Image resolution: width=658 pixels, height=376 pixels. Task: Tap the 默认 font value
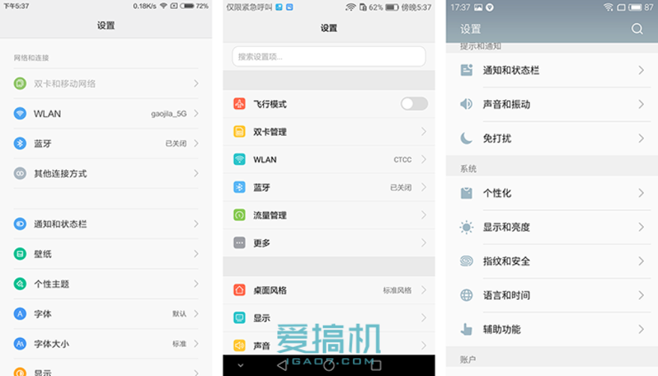(x=179, y=313)
